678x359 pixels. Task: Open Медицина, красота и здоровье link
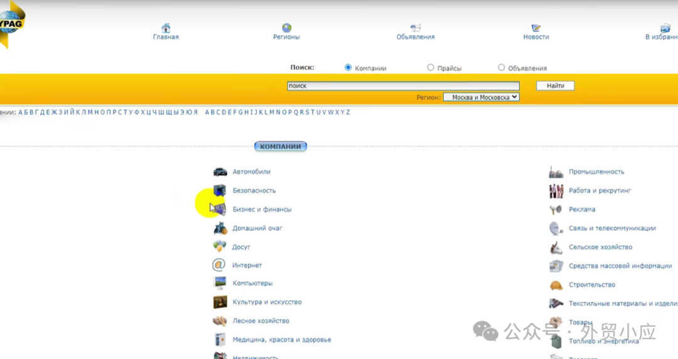click(282, 340)
